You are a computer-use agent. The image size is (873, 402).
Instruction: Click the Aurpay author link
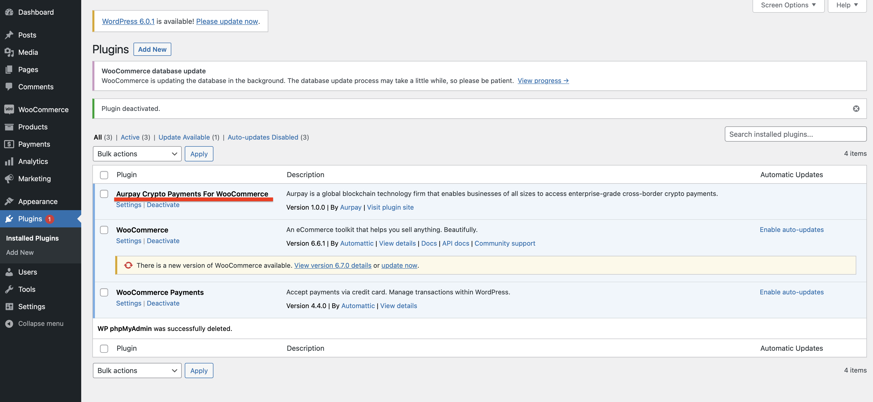click(x=351, y=207)
